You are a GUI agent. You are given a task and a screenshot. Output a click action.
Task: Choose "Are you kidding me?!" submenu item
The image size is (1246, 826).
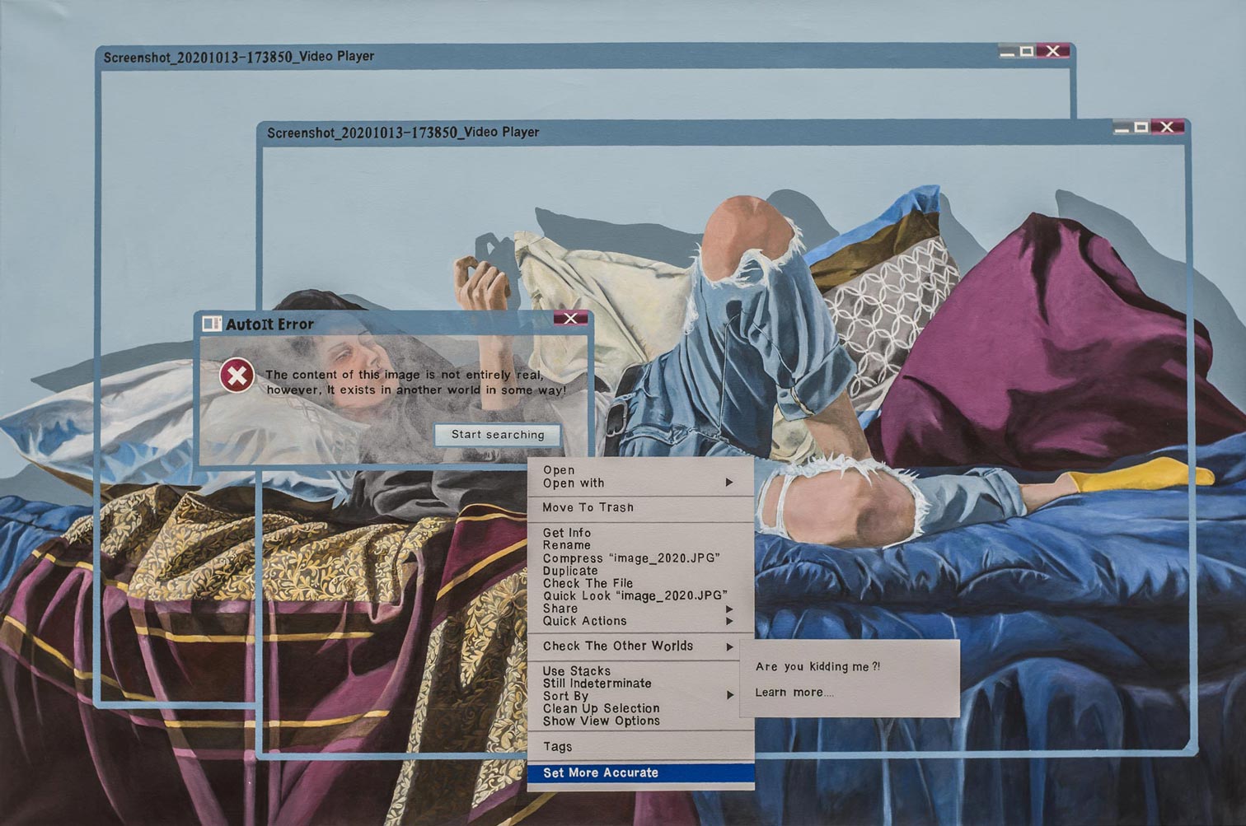(x=817, y=667)
